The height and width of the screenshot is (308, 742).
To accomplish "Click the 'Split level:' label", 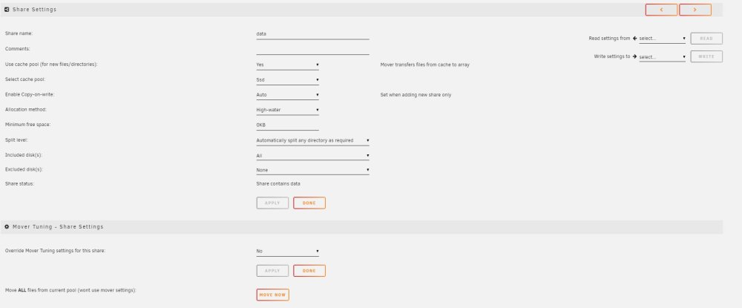I will 16,140.
